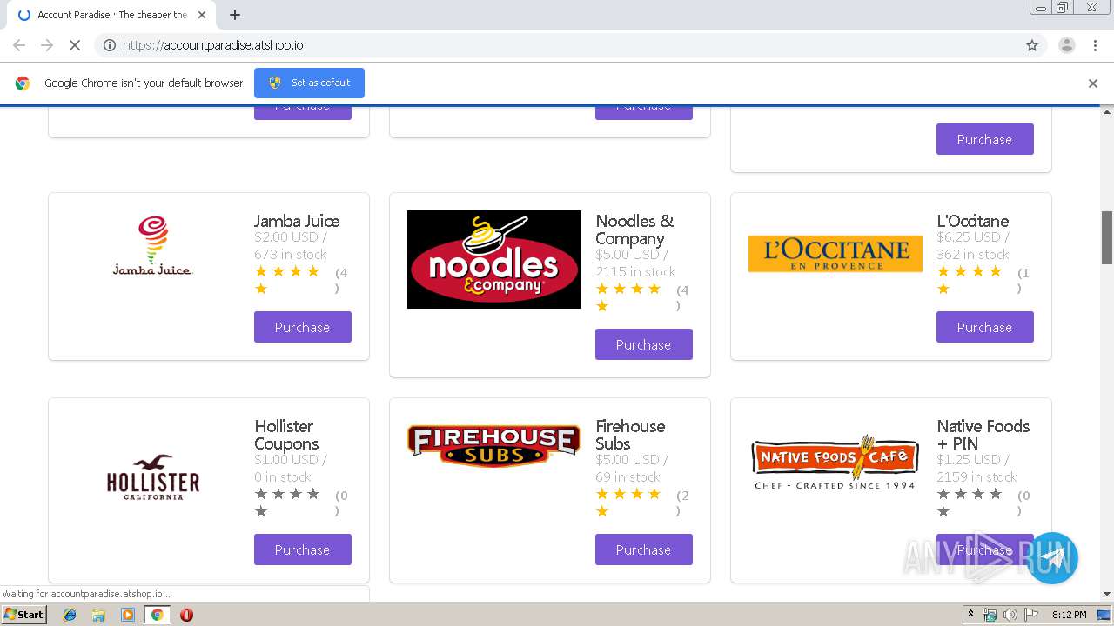Set Chrome as default browser
The height and width of the screenshot is (626, 1114).
point(309,83)
